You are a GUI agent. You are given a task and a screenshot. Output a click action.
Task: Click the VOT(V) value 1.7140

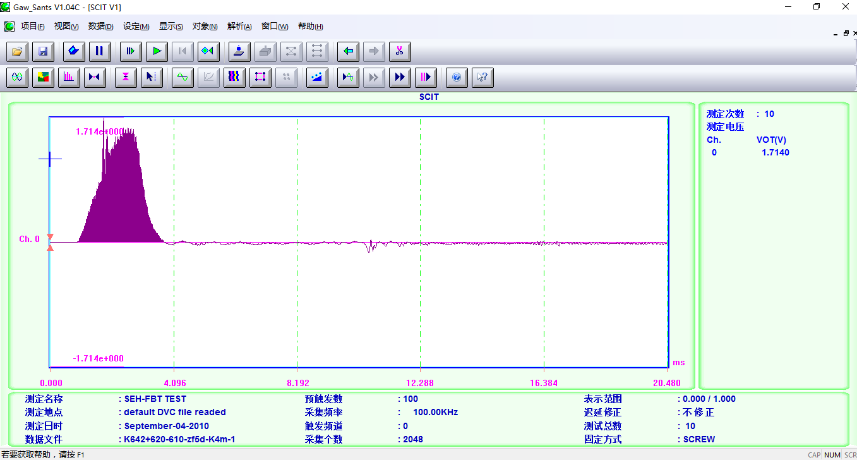[x=776, y=152]
